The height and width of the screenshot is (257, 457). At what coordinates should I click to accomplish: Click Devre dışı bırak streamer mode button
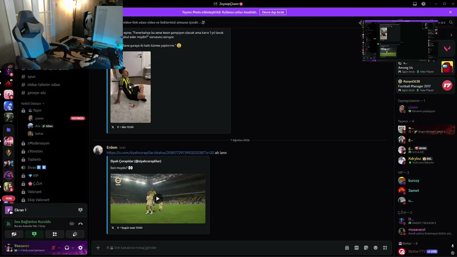[273, 12]
